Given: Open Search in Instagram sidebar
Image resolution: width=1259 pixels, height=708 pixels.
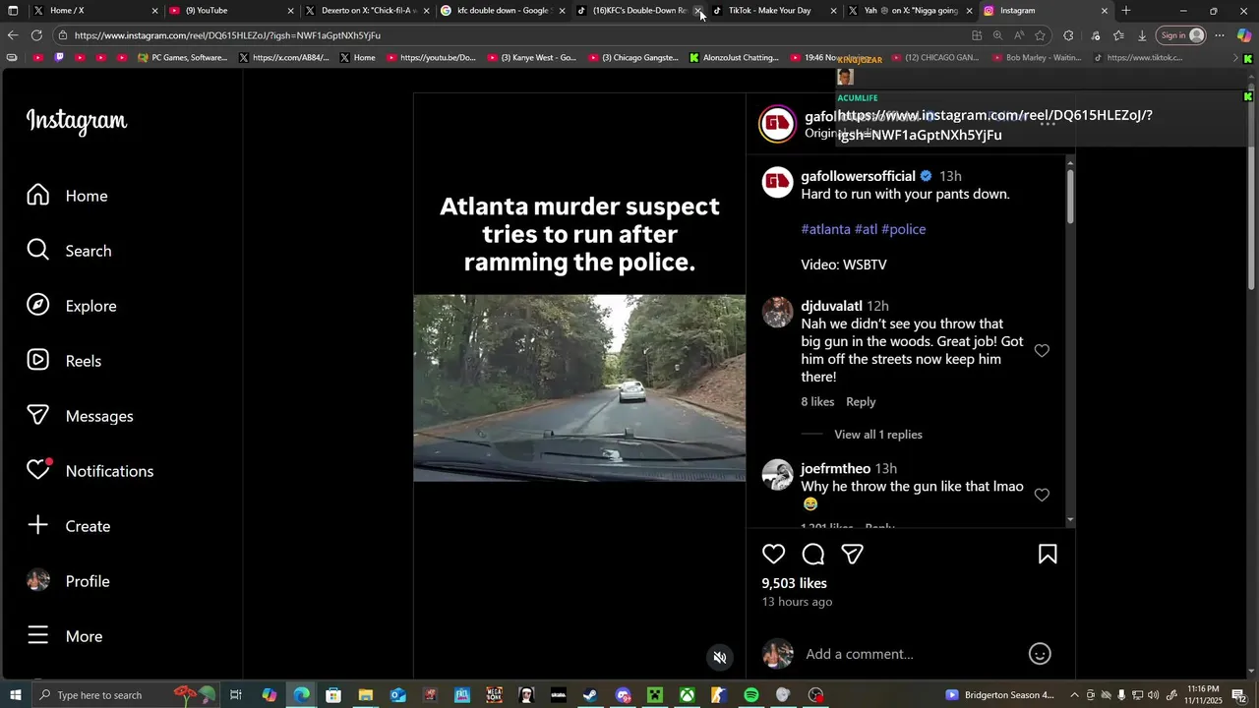Looking at the screenshot, I should 69,251.
